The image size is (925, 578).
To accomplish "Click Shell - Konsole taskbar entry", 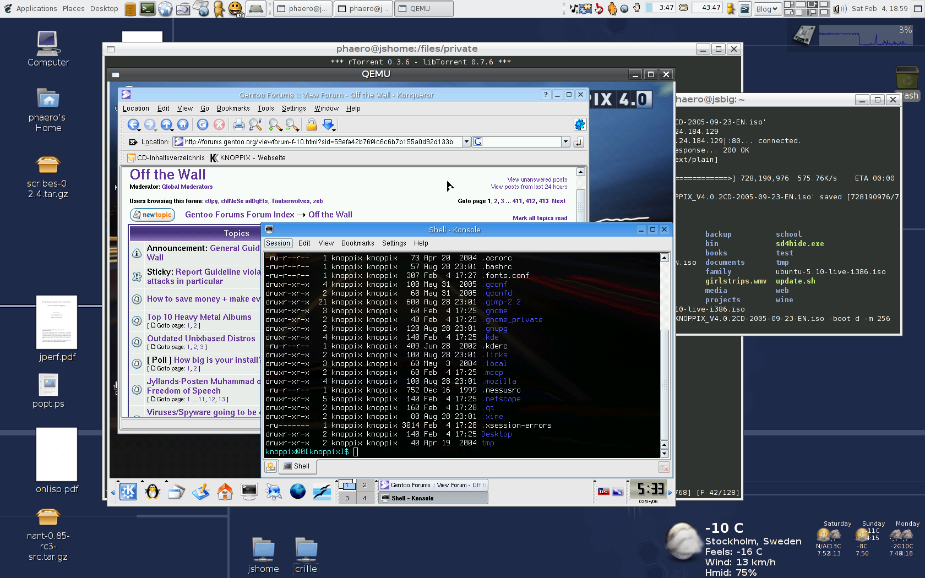I will pyautogui.click(x=432, y=498).
